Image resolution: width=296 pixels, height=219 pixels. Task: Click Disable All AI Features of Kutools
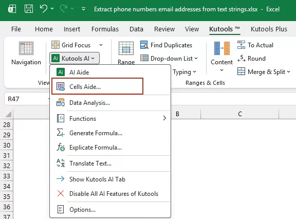pos(110,194)
